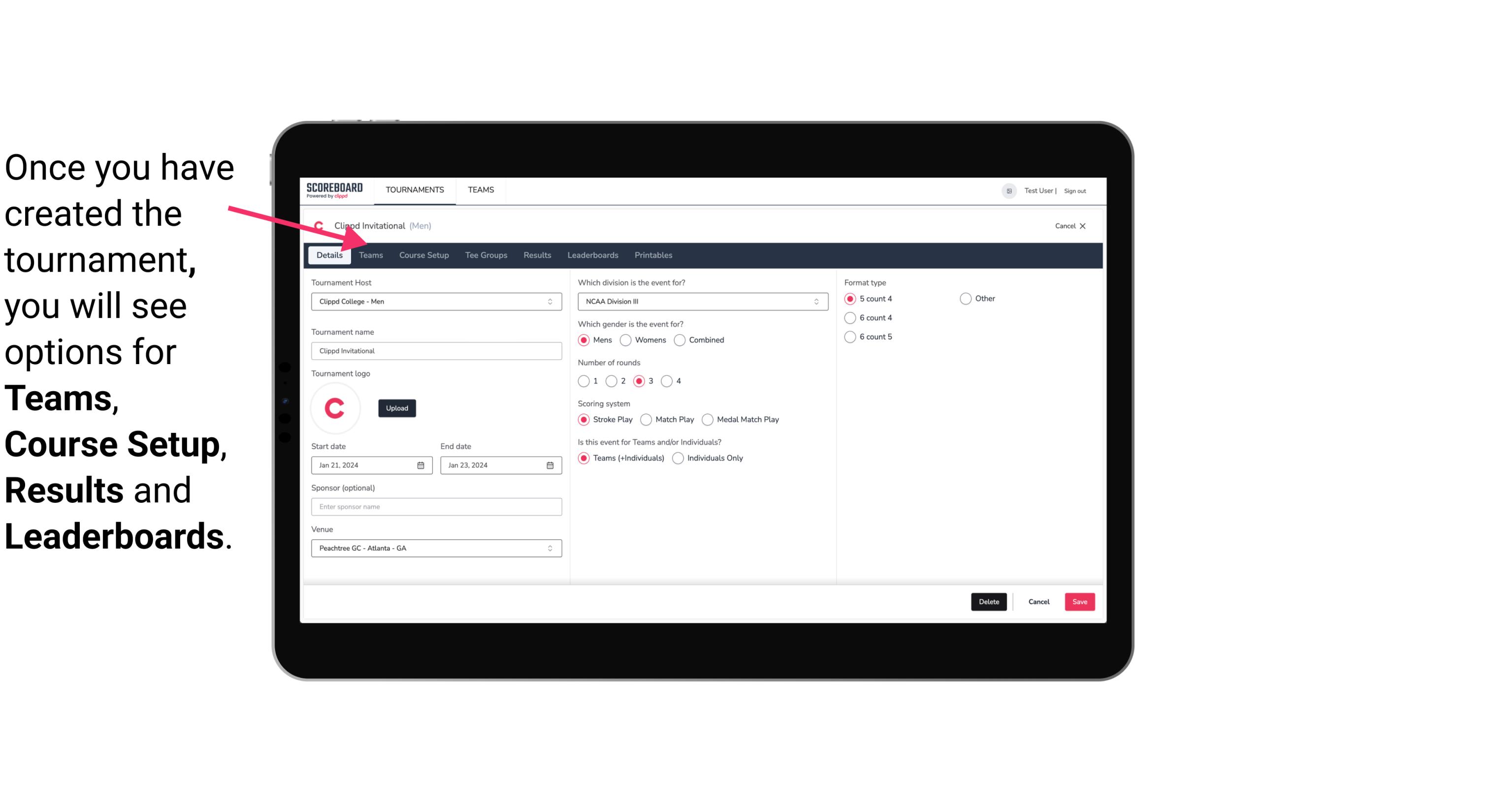Click the Scoreboard logo icon
The height and width of the screenshot is (801, 1490).
[334, 189]
